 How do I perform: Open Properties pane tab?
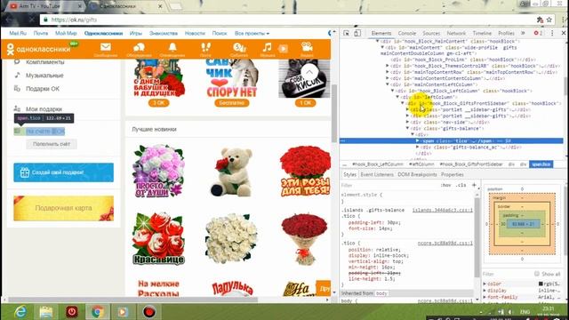pos(453,174)
